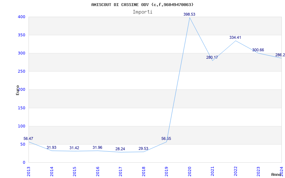This screenshot has height=178, width=285.
Task: Select the 300.66 data label for 2023
Action: [x=258, y=50]
